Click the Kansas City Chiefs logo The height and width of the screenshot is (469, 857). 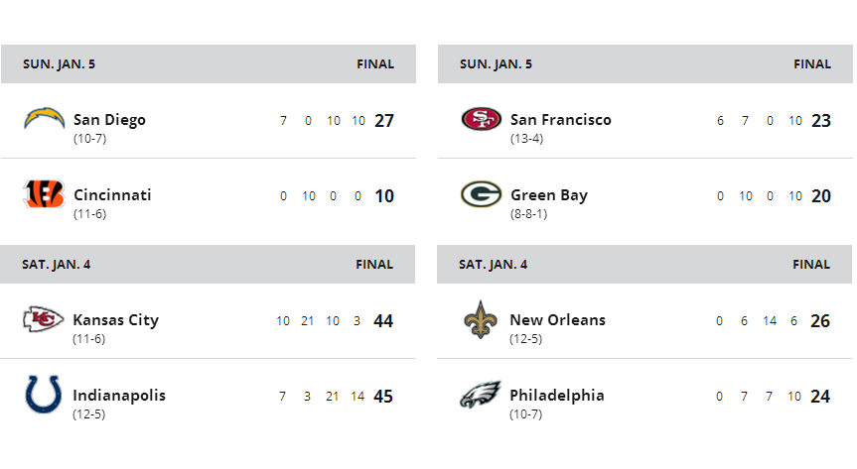pyautogui.click(x=43, y=319)
